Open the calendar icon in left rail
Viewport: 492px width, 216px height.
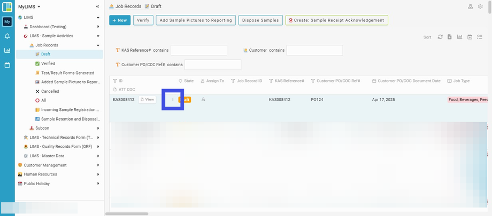coord(7,65)
